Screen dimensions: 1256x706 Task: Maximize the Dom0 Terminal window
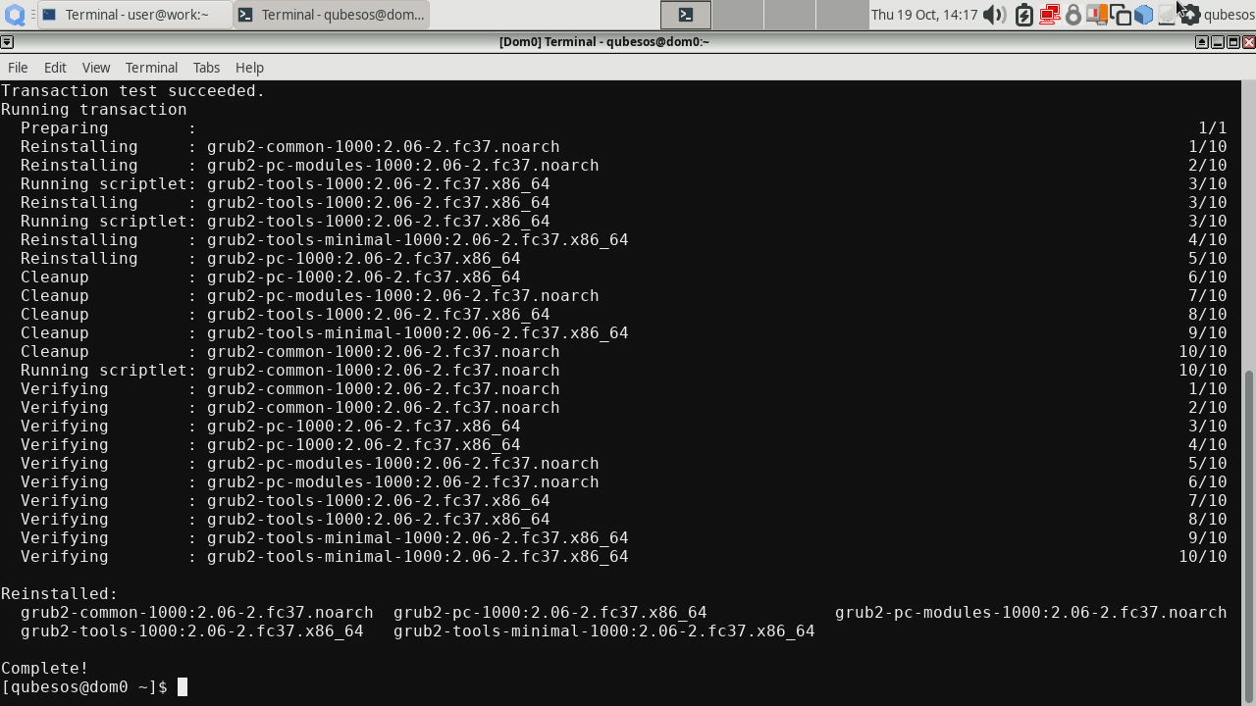click(x=1233, y=42)
